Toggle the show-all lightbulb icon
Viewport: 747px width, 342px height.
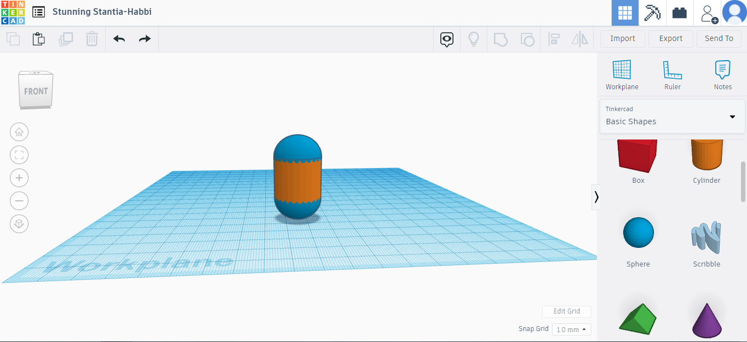coord(474,39)
